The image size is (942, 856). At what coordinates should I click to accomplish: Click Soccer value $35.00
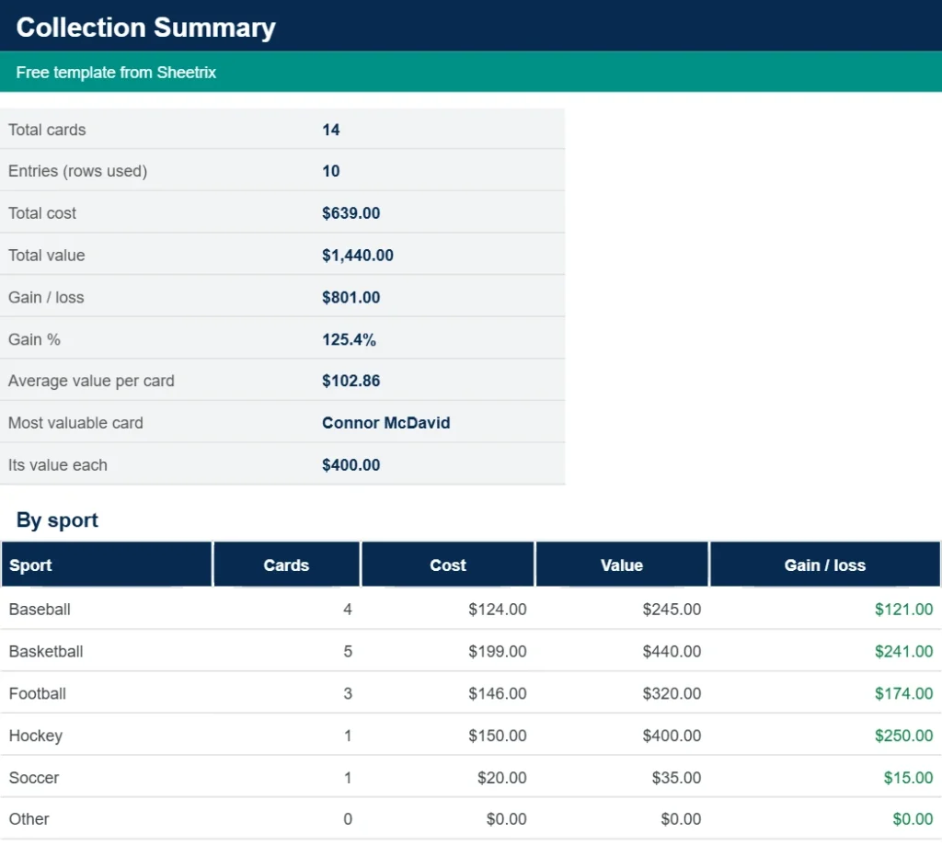click(676, 777)
